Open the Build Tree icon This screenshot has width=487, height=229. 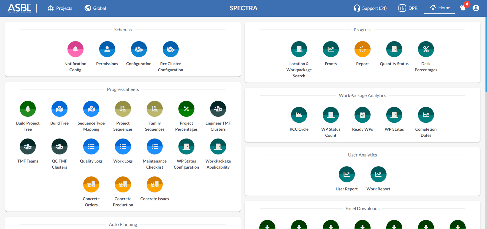pyautogui.click(x=59, y=109)
